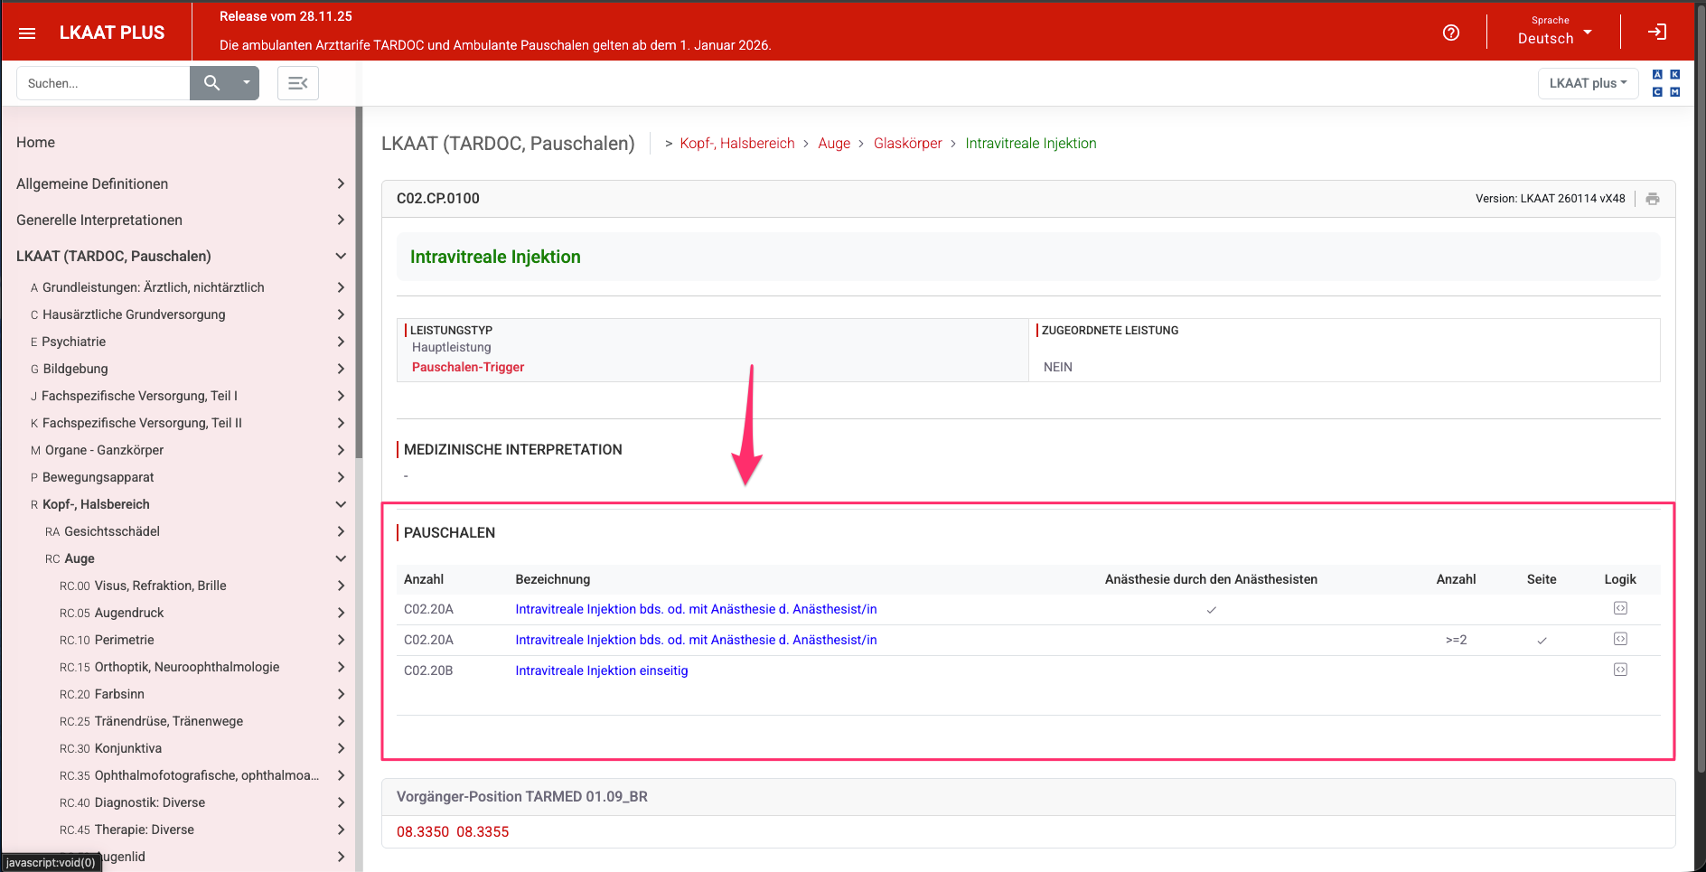Collapse the sidebar with the menu-fold icon
This screenshot has height=872, width=1706.
[x=297, y=83]
